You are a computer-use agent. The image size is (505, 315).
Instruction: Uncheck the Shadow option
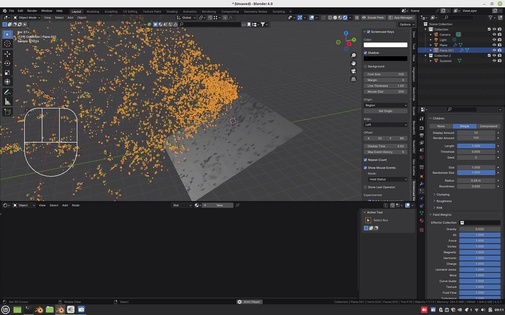tap(366, 52)
